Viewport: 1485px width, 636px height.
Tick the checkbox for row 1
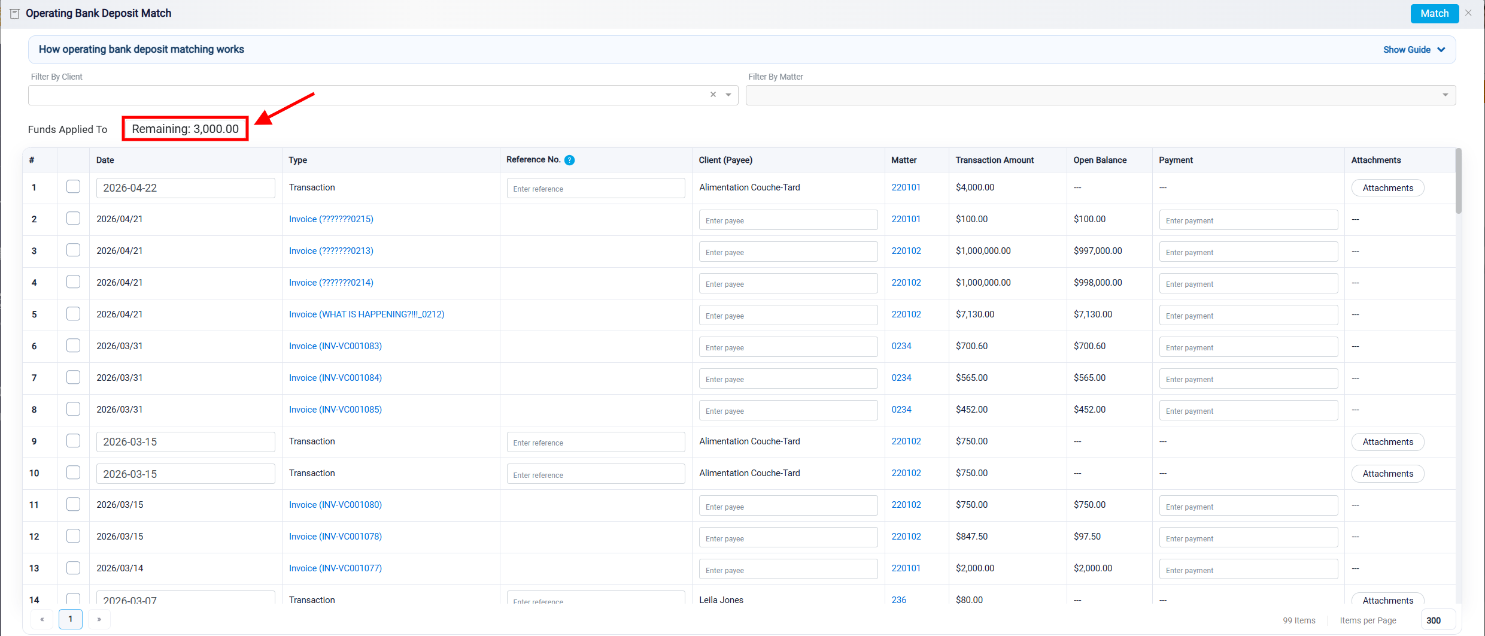(73, 187)
